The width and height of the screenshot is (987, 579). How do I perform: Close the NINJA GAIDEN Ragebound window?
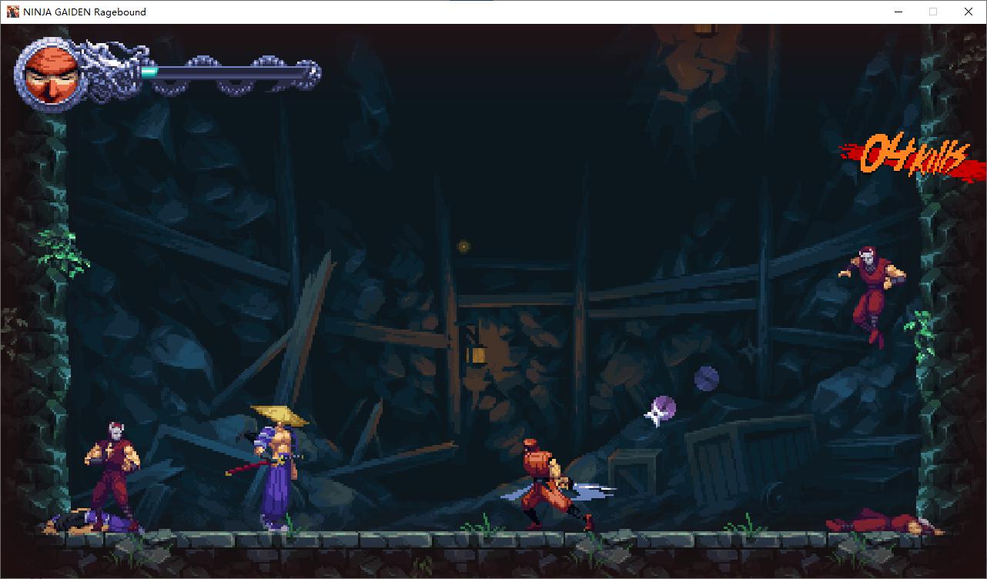pos(969,12)
